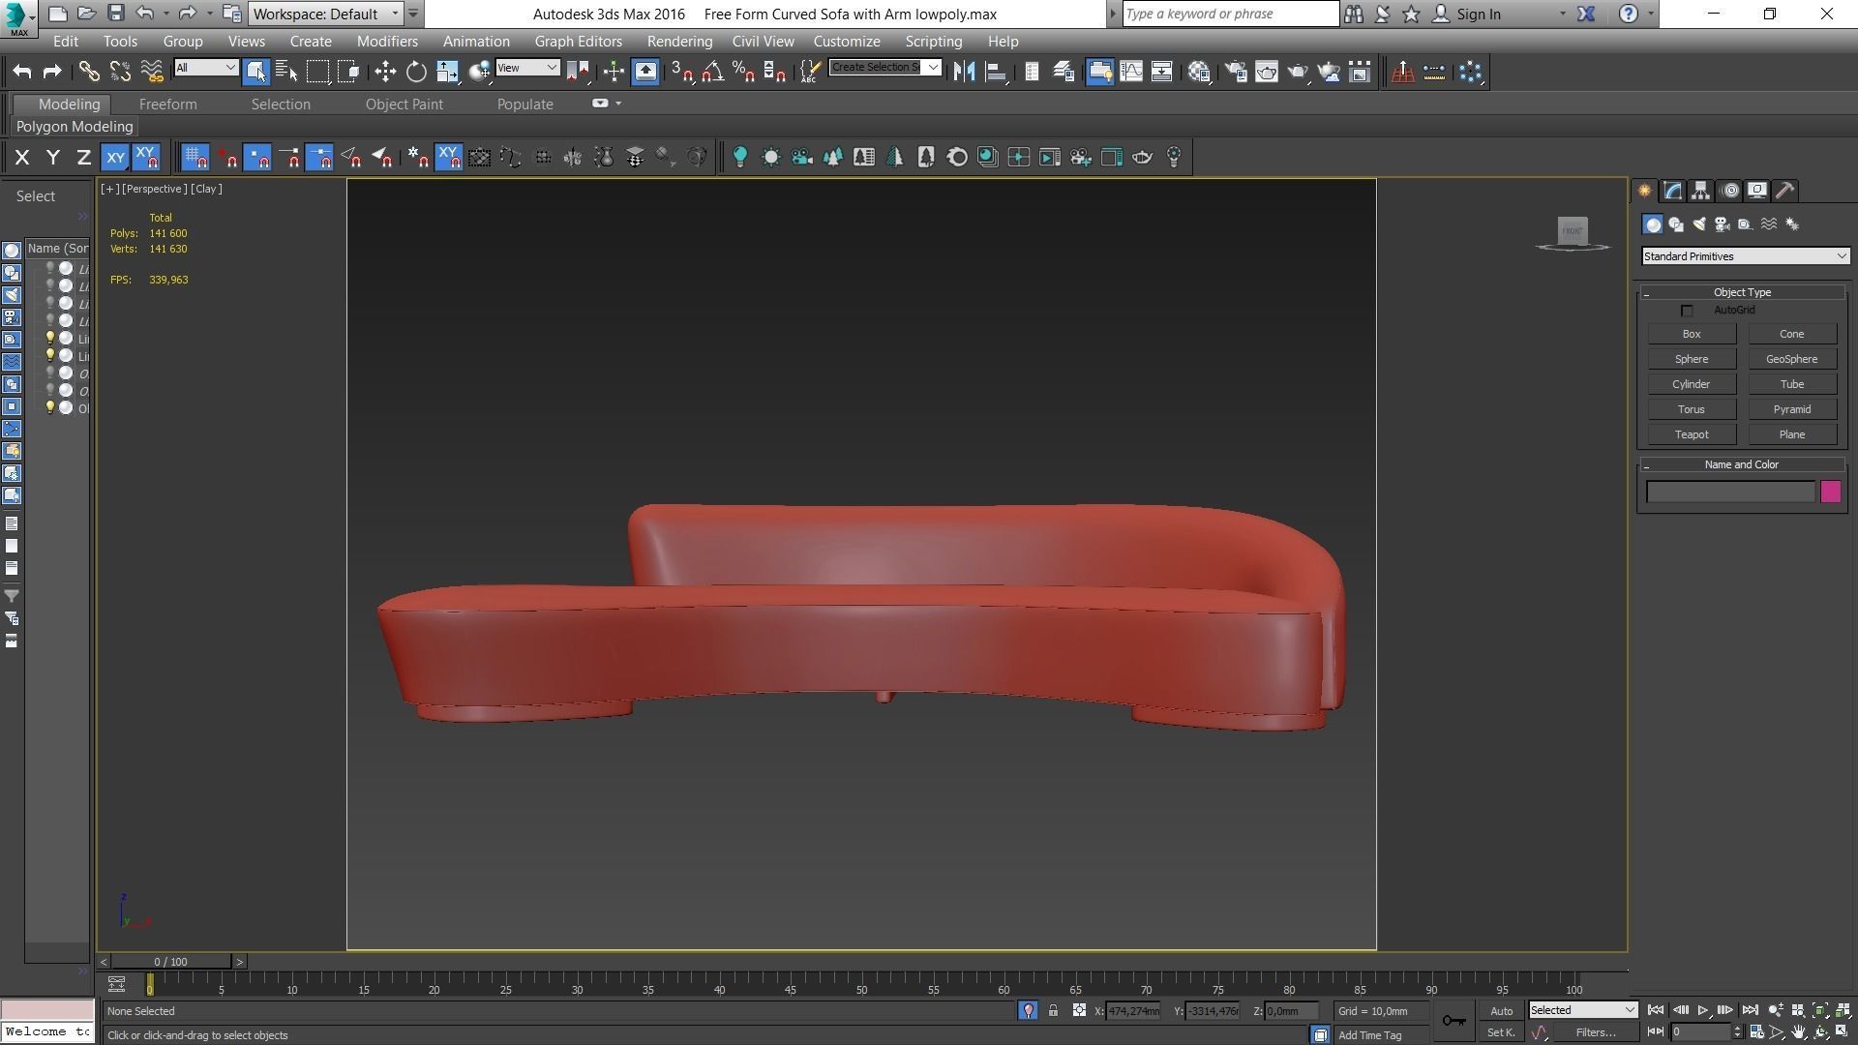Click the Select and Link icon
The width and height of the screenshot is (1858, 1045).
(x=89, y=72)
